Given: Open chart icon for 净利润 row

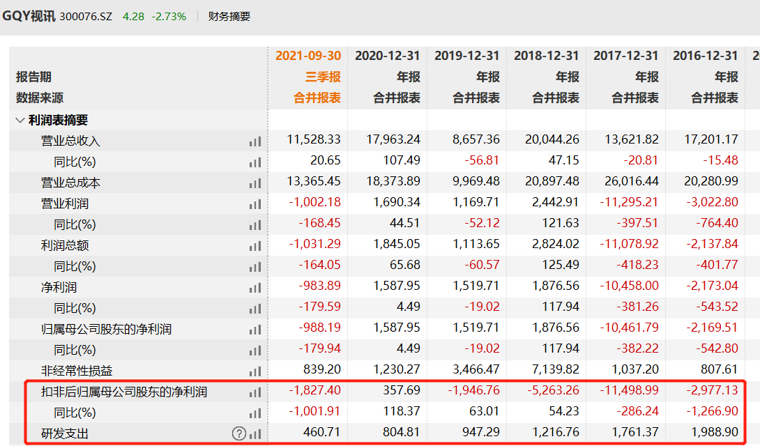Looking at the screenshot, I should click(x=255, y=288).
